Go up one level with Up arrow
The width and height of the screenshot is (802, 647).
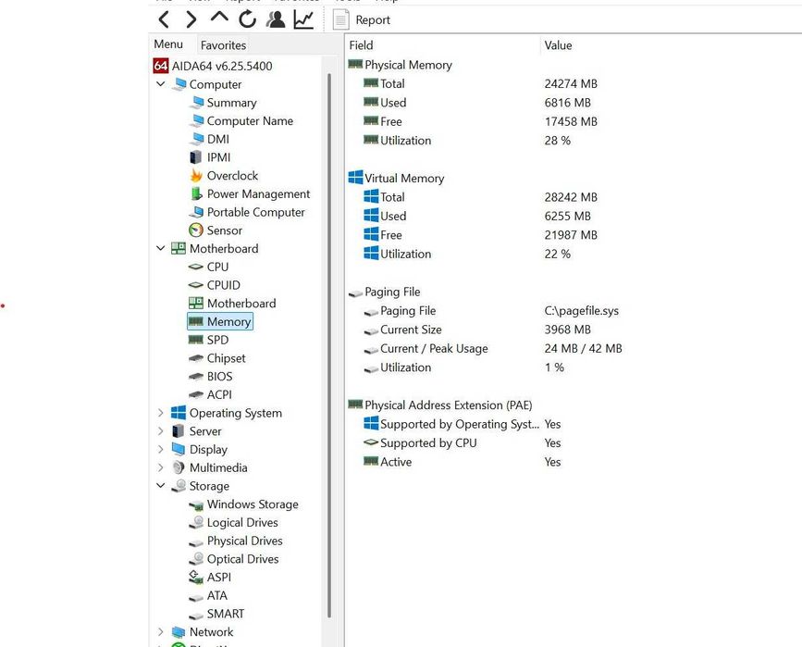pos(219,18)
